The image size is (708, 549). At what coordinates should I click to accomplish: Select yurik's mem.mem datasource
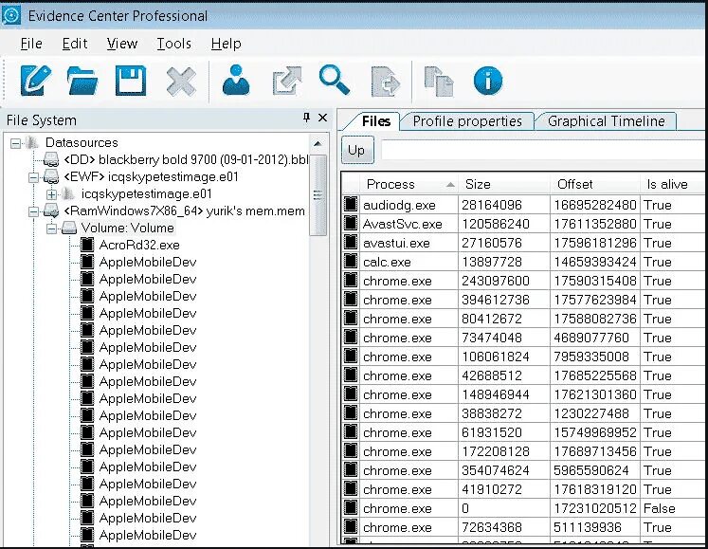point(184,211)
